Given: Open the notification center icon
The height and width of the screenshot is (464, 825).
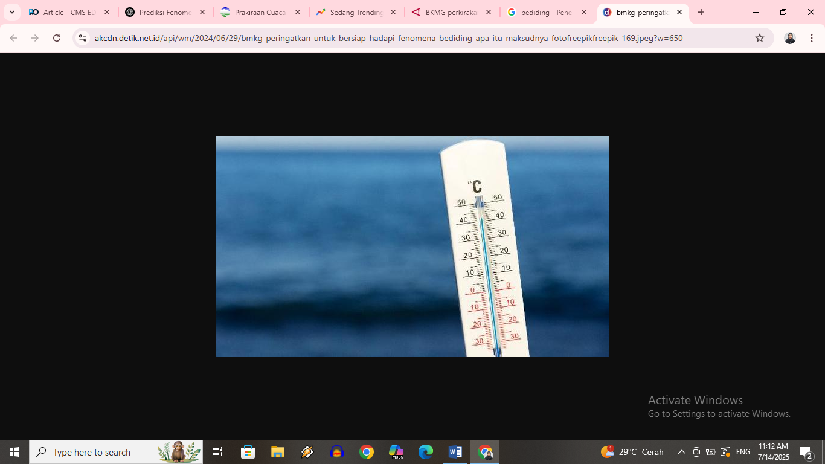Looking at the screenshot, I should (x=806, y=452).
